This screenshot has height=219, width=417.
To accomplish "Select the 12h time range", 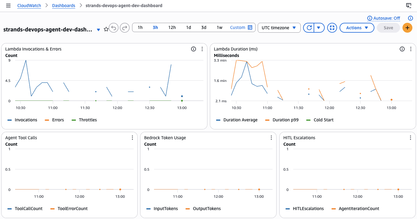I will pos(172,27).
